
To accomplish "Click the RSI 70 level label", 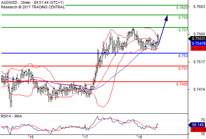I will (203, 120).
